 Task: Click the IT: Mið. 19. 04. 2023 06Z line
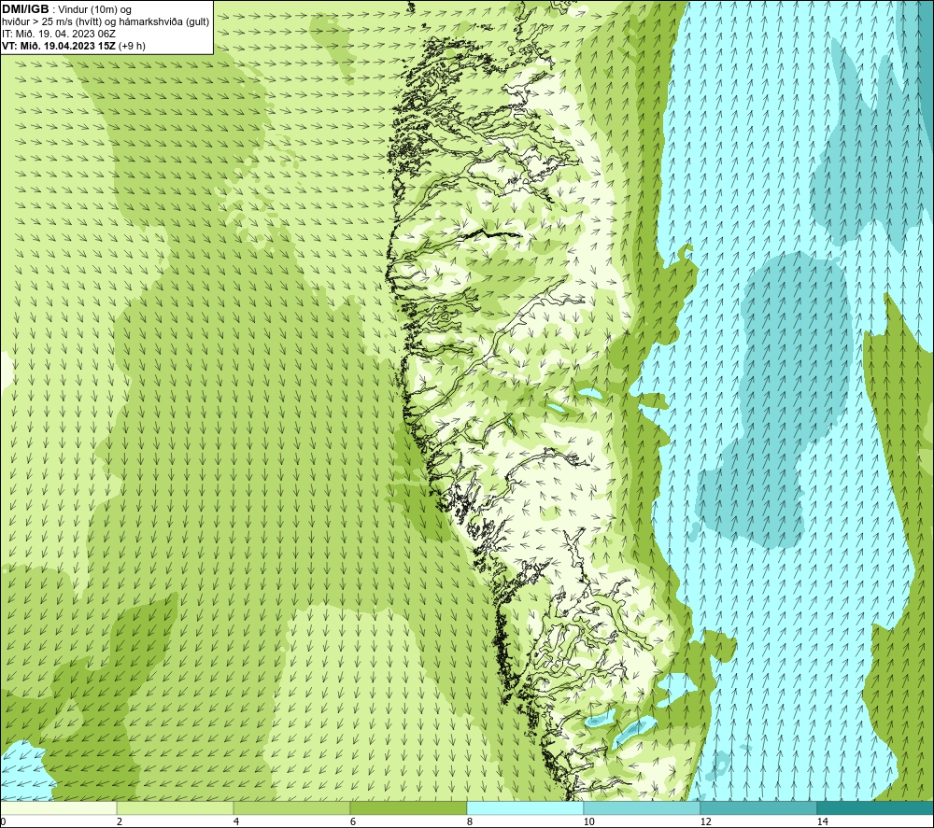58,34
